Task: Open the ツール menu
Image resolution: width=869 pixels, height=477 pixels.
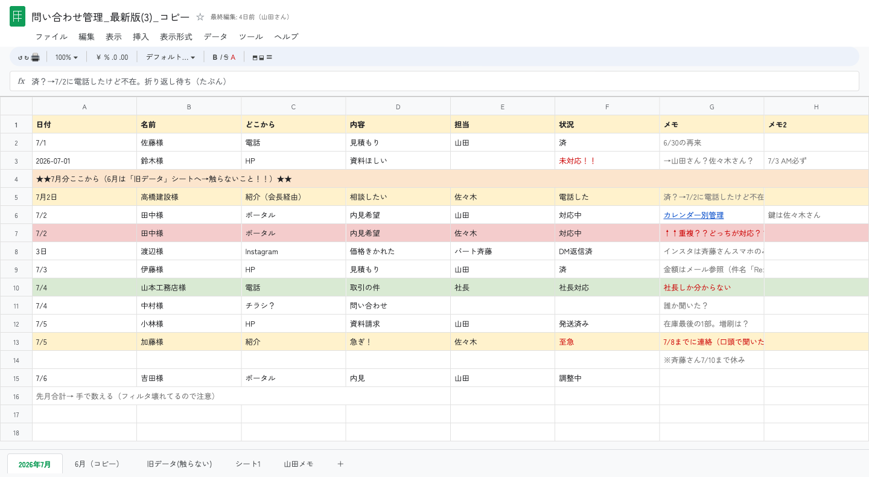Action: 251,37
